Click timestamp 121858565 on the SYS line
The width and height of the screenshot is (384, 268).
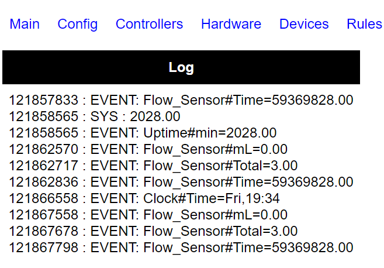point(44,116)
